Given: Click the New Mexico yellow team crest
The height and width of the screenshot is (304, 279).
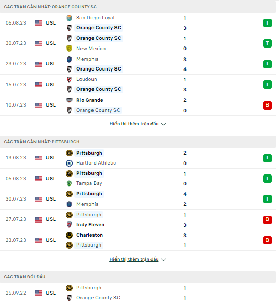Looking at the screenshot, I should (x=69, y=49).
